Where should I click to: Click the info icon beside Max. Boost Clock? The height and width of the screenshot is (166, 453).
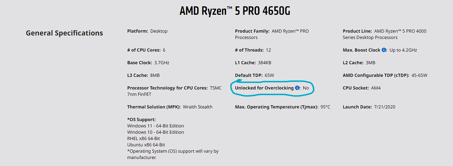[384, 50]
